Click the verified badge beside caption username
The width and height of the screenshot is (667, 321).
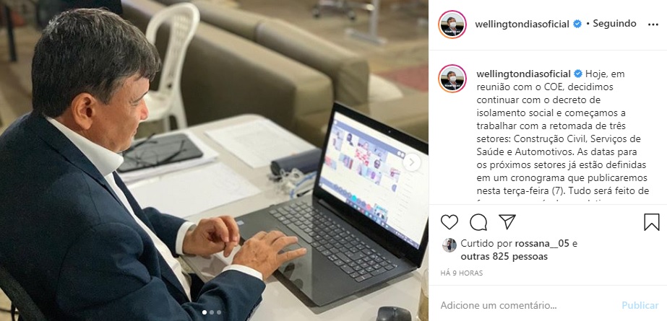click(x=578, y=74)
